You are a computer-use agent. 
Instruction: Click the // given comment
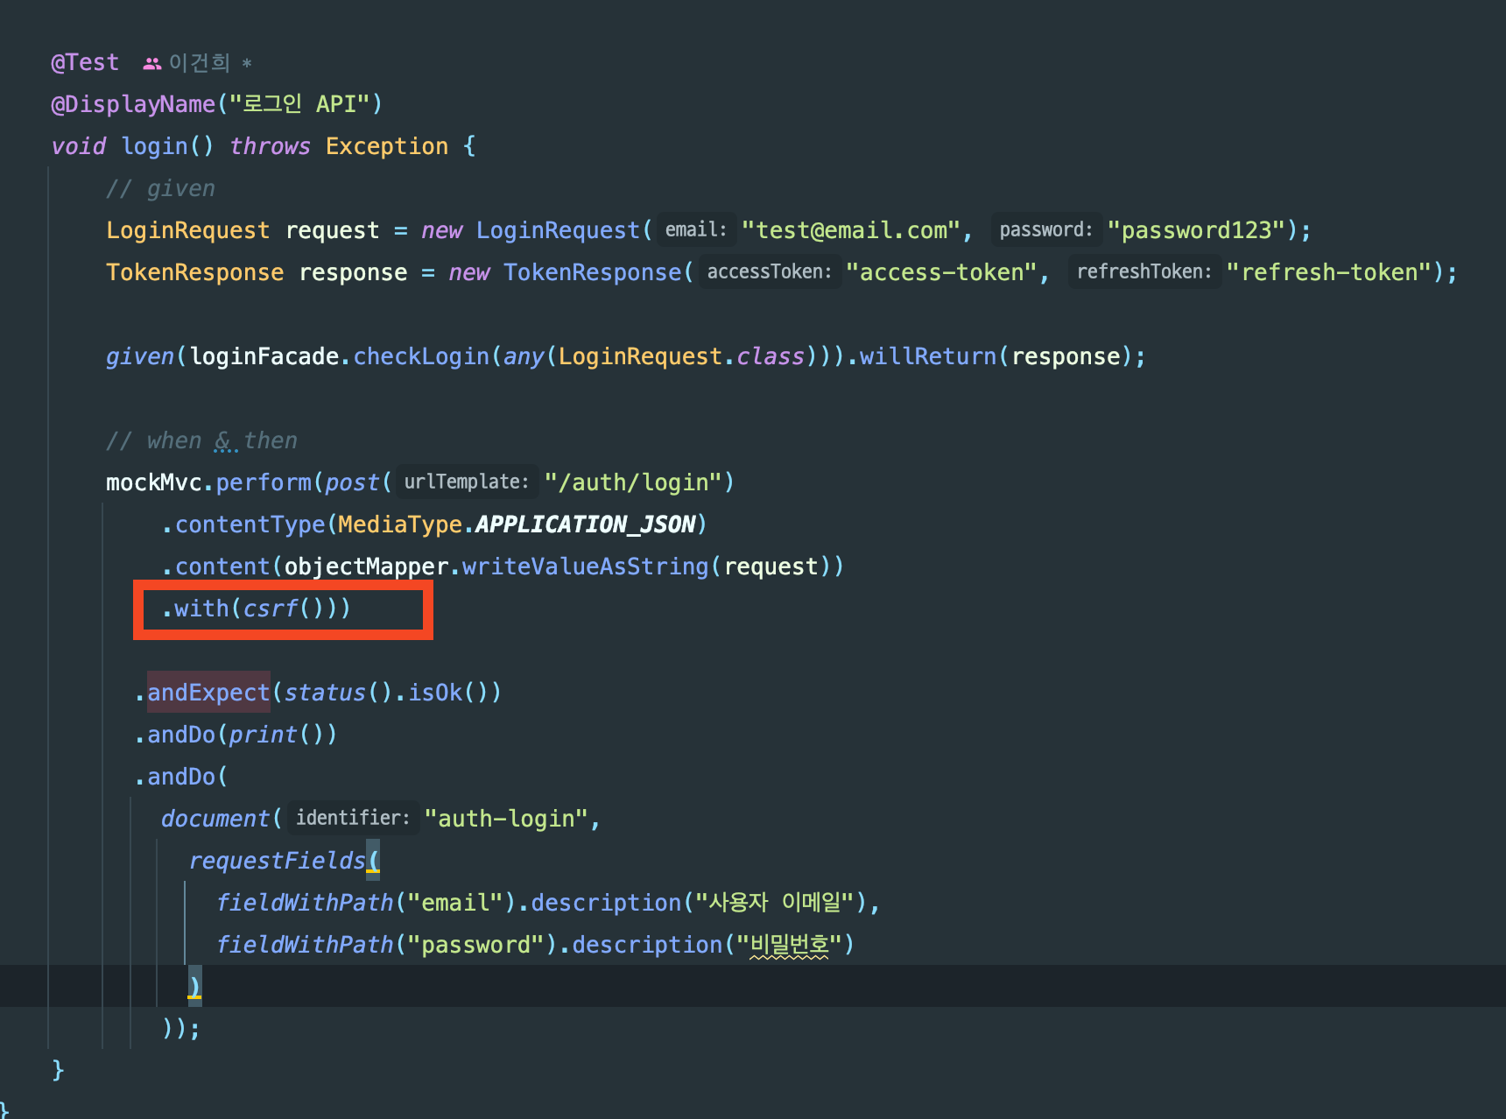click(160, 188)
